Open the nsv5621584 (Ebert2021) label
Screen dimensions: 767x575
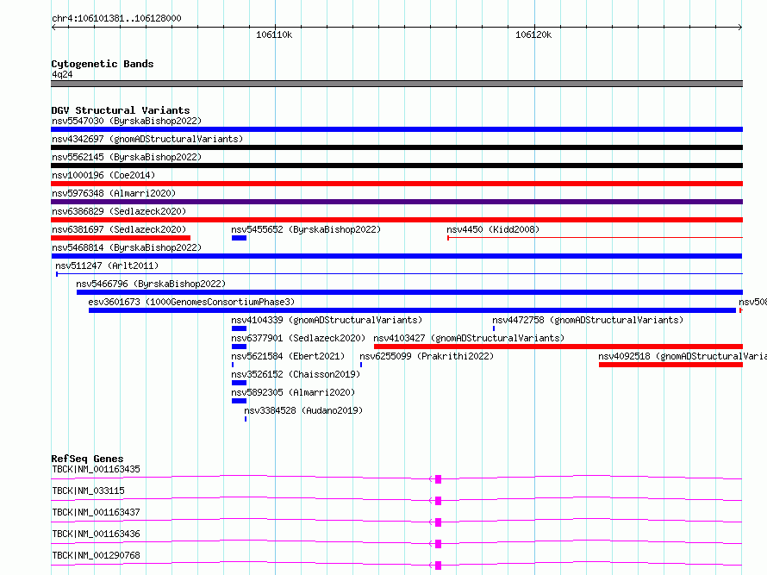(x=288, y=356)
